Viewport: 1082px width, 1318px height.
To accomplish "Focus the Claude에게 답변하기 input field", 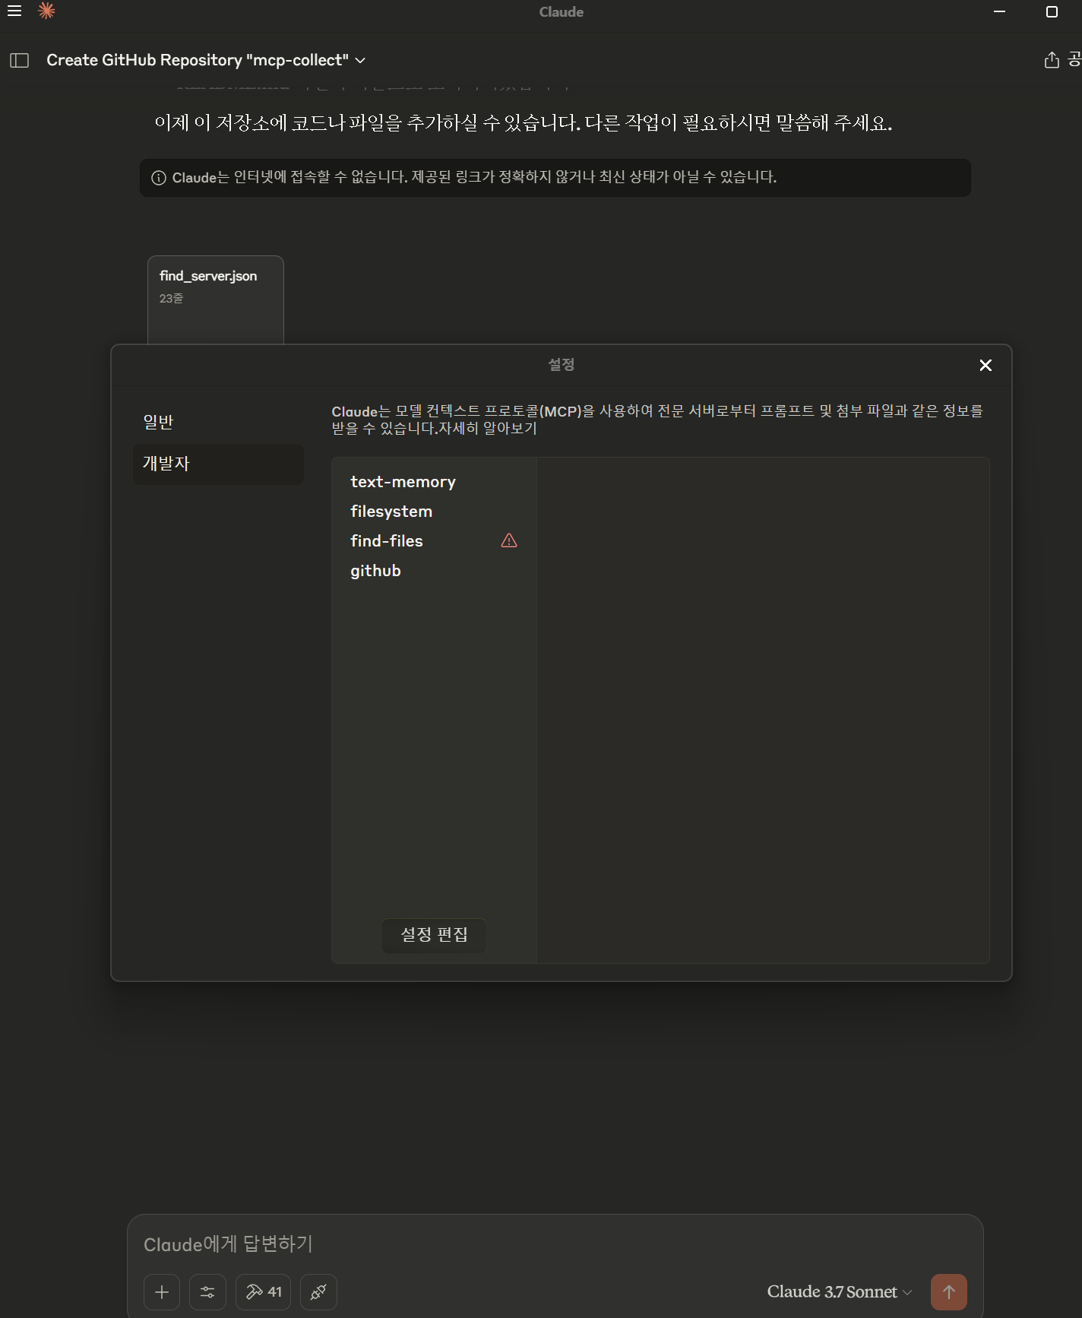I will (x=555, y=1244).
